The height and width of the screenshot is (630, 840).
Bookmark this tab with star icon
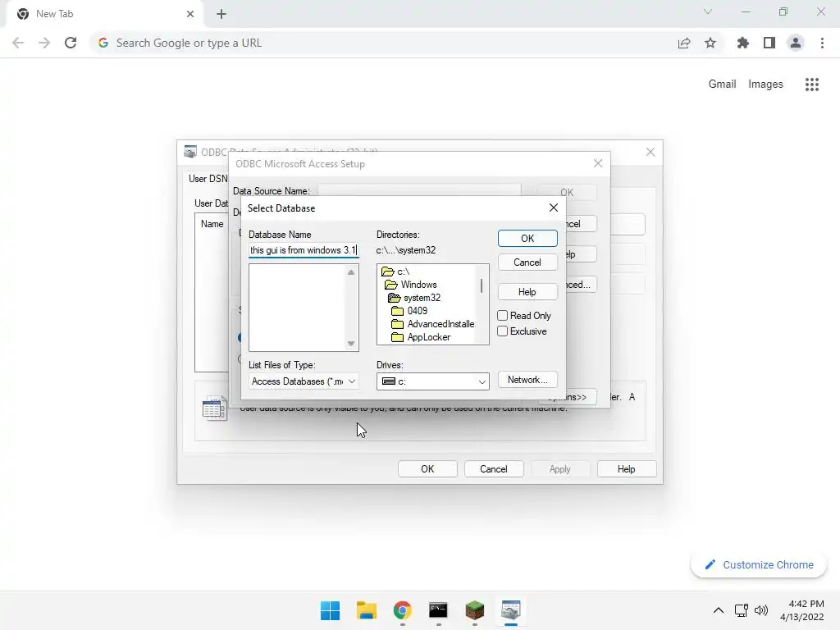[x=710, y=43]
